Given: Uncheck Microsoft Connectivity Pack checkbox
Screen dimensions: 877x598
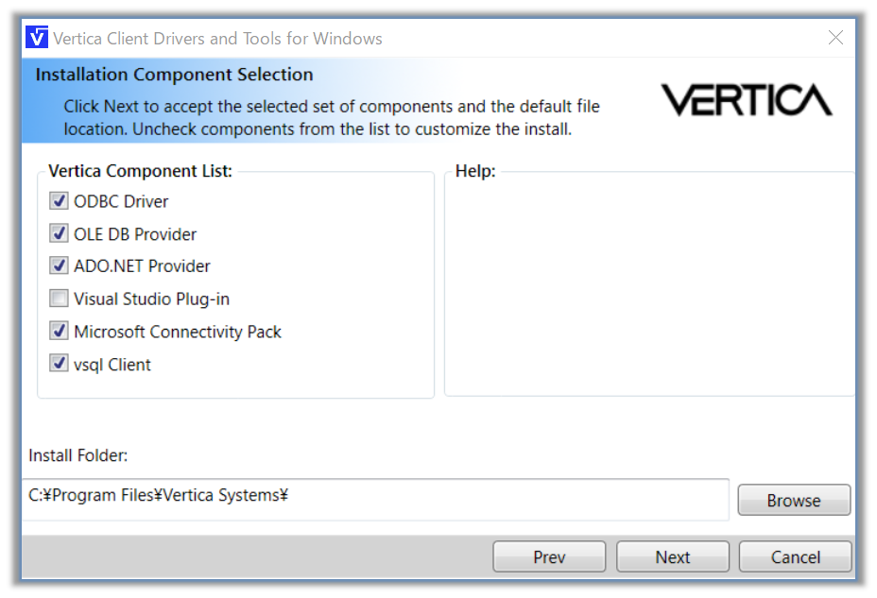Looking at the screenshot, I should click(x=59, y=332).
